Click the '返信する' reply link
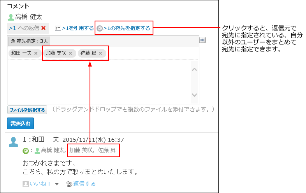 click(84, 184)
